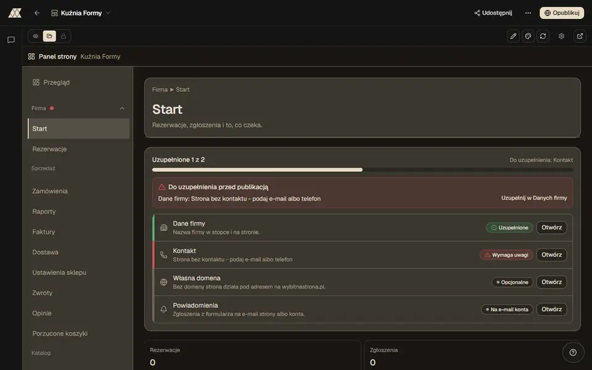This screenshot has height=370, width=592.
Task: Select the lock mode toggle
Action: [64, 36]
